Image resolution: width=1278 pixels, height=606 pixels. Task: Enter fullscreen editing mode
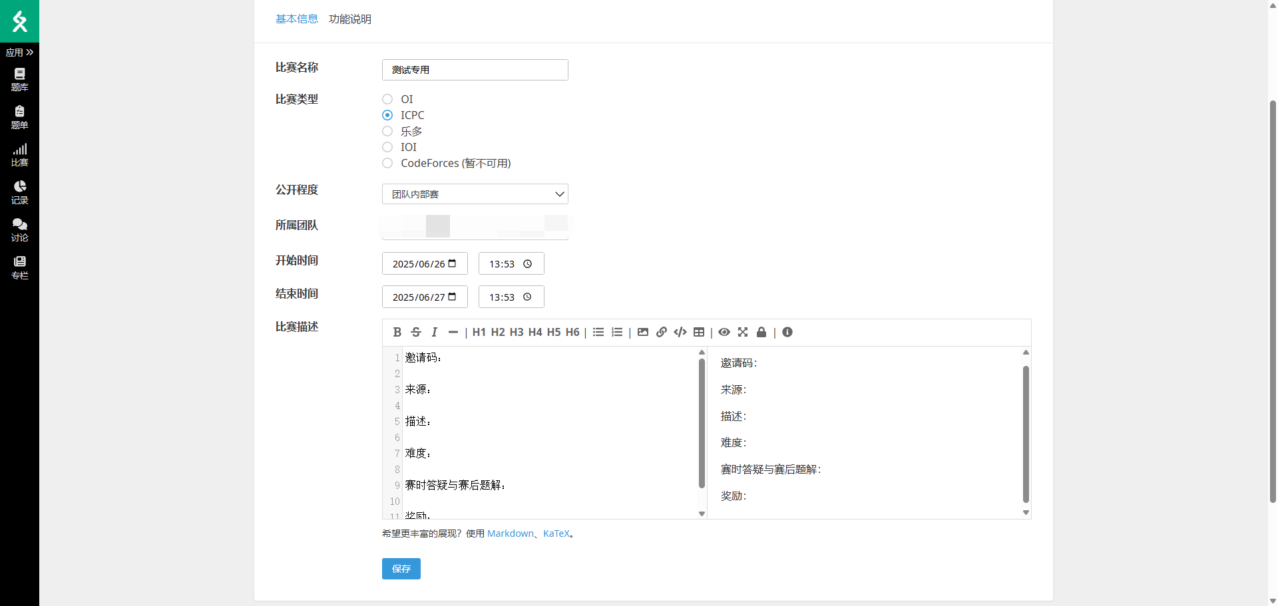point(743,332)
